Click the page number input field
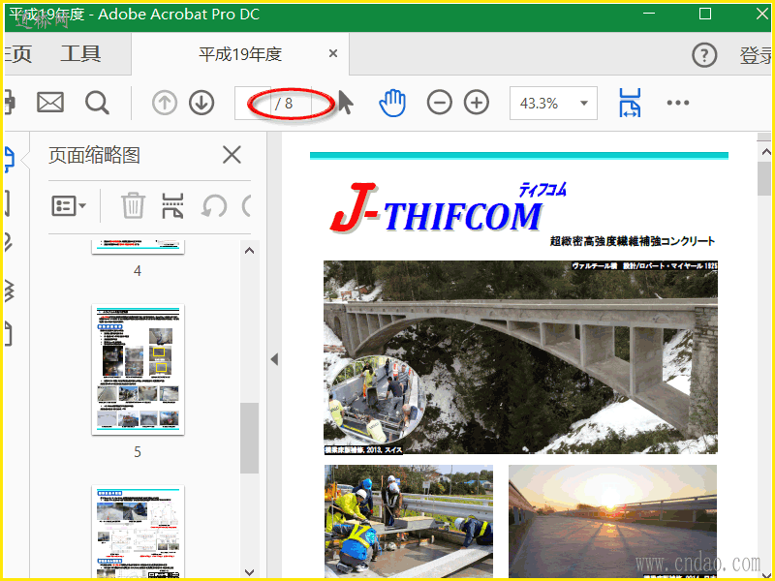This screenshot has width=775, height=581. (x=253, y=103)
